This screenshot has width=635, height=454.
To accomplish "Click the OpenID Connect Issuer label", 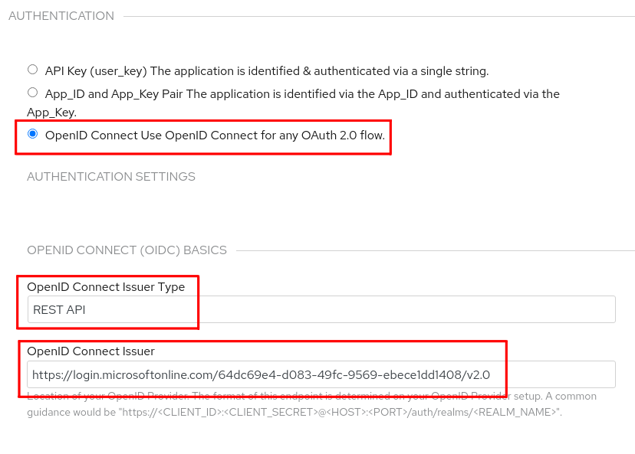I will click(x=92, y=351).
